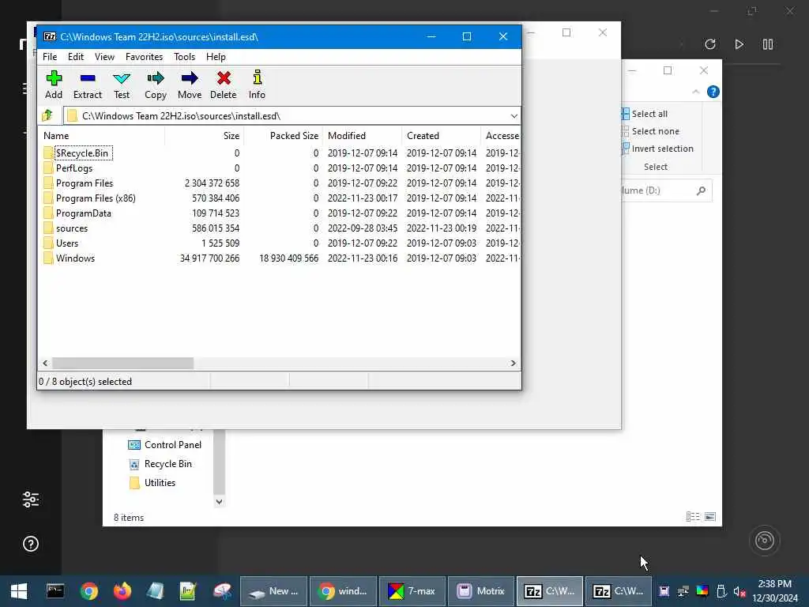Select the Users folder
The image size is (809, 607).
click(x=67, y=243)
